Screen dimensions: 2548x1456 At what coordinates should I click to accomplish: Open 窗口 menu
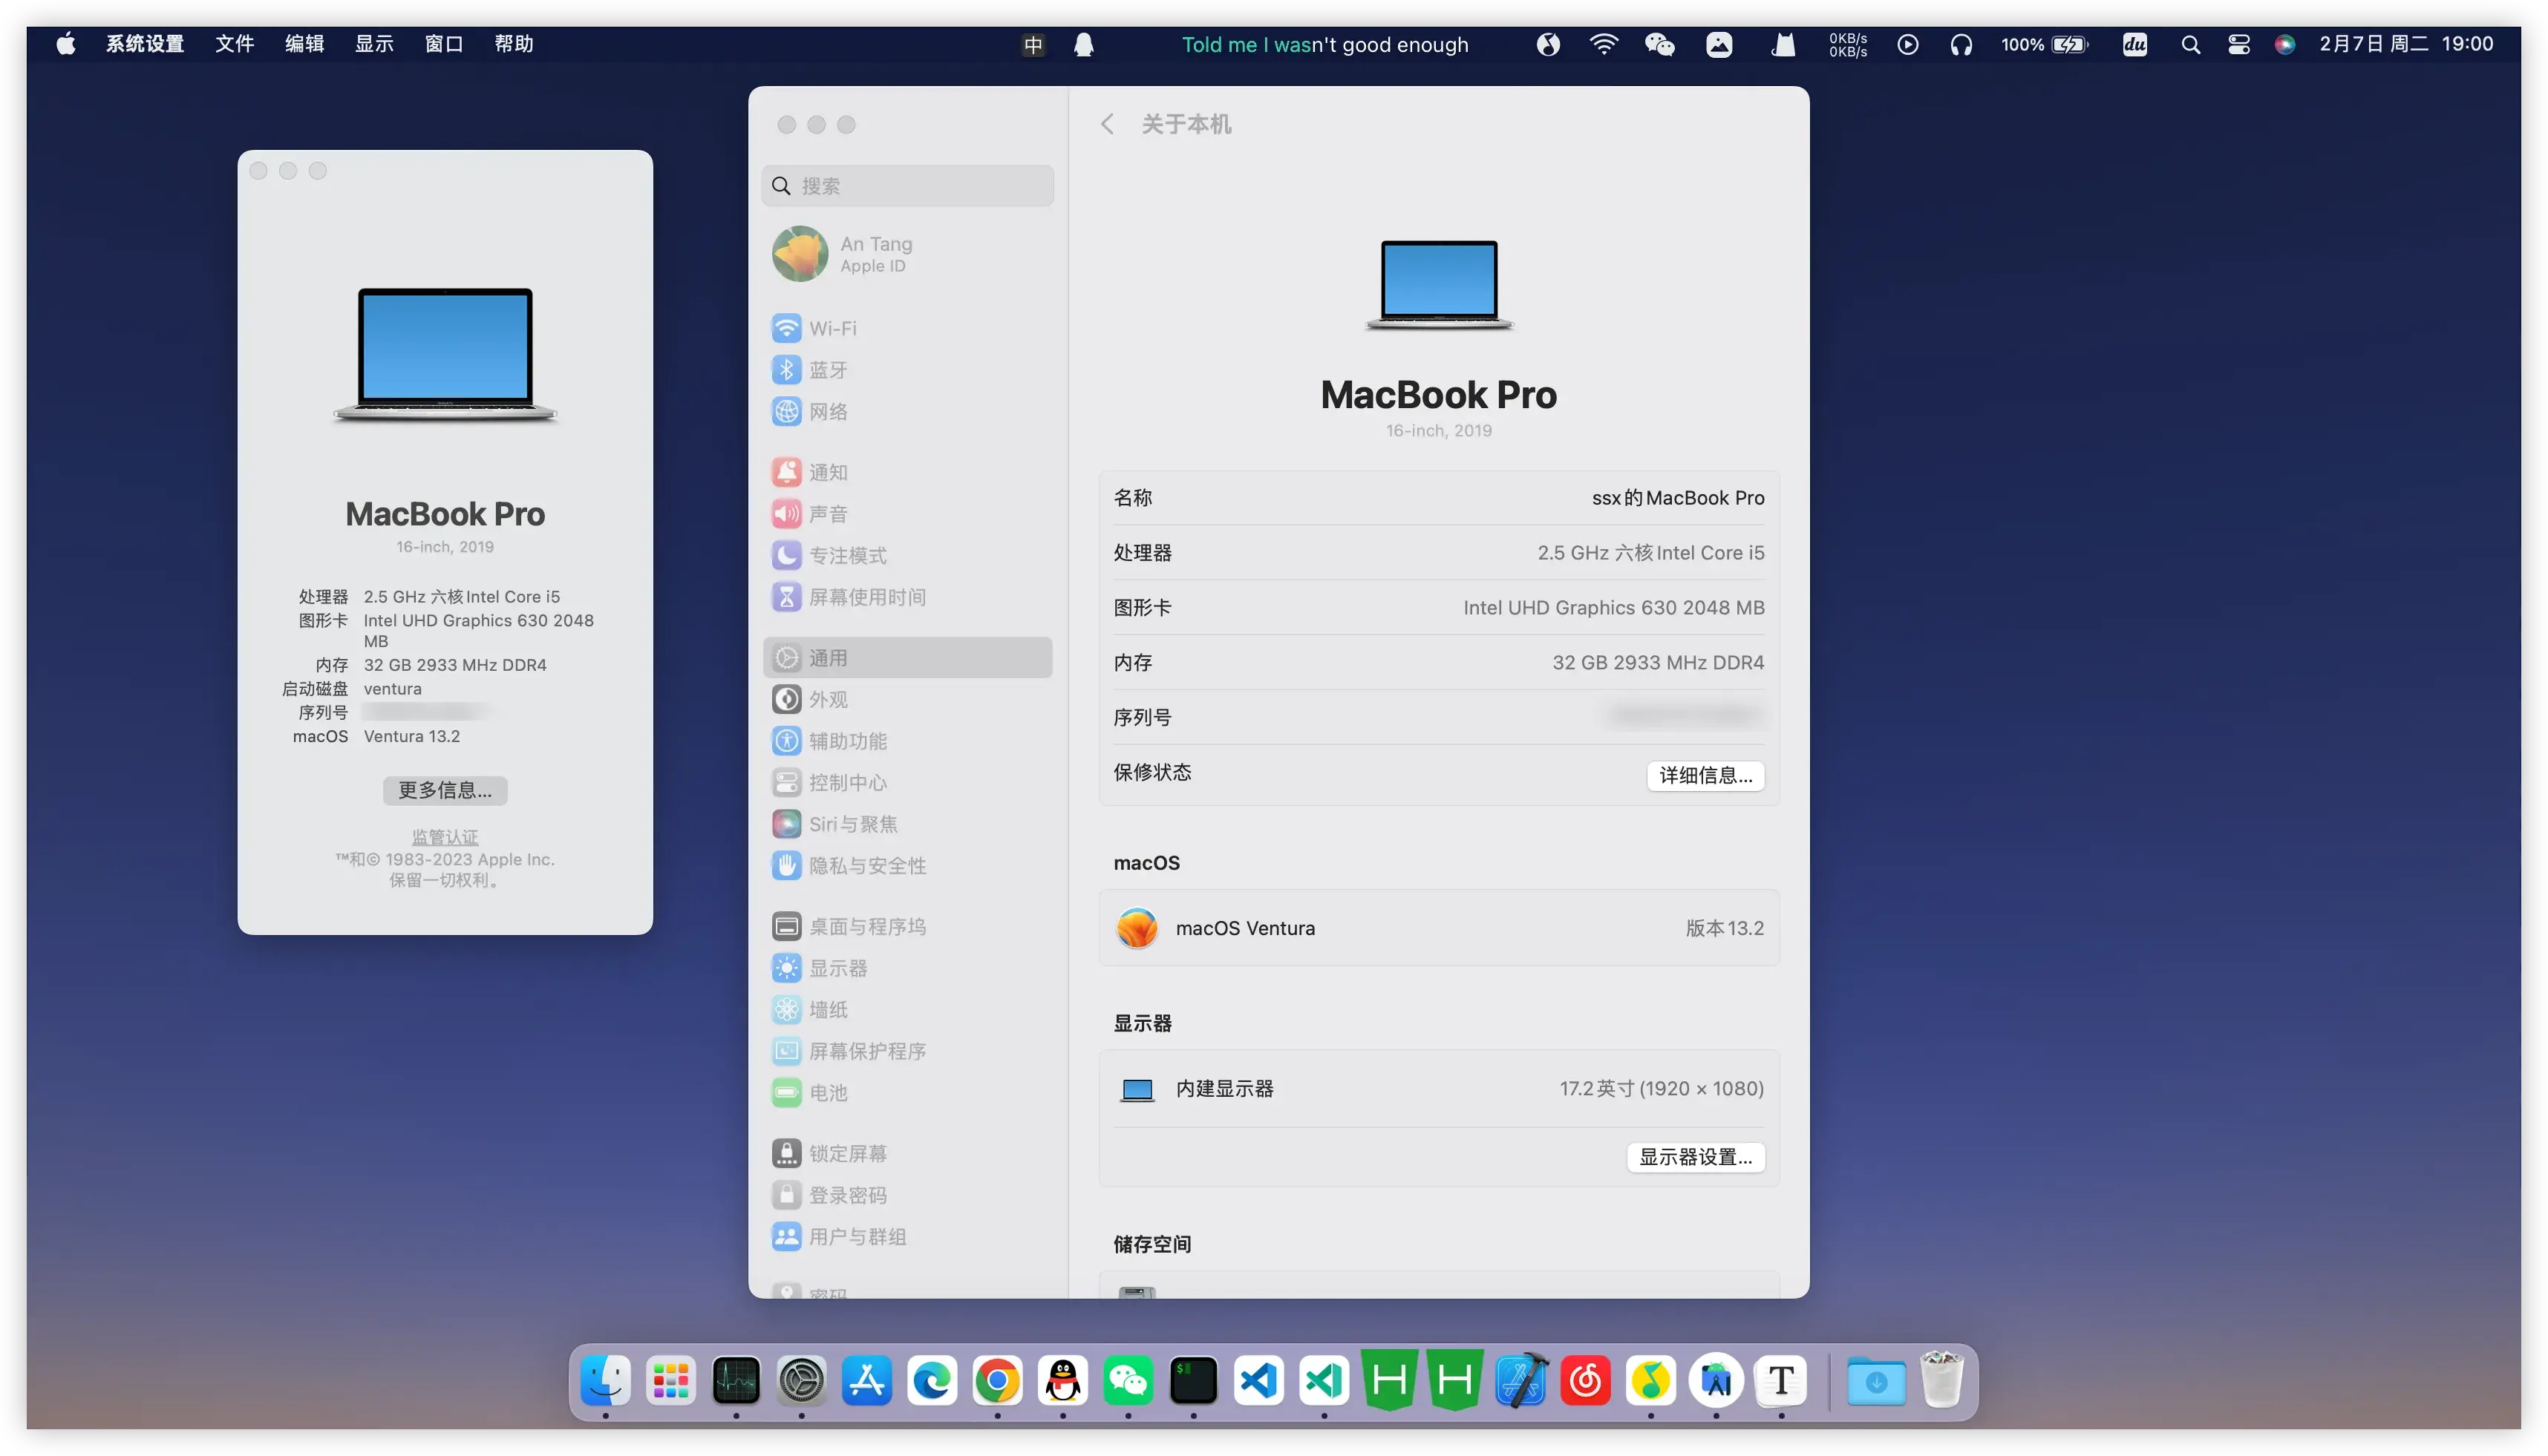click(443, 44)
